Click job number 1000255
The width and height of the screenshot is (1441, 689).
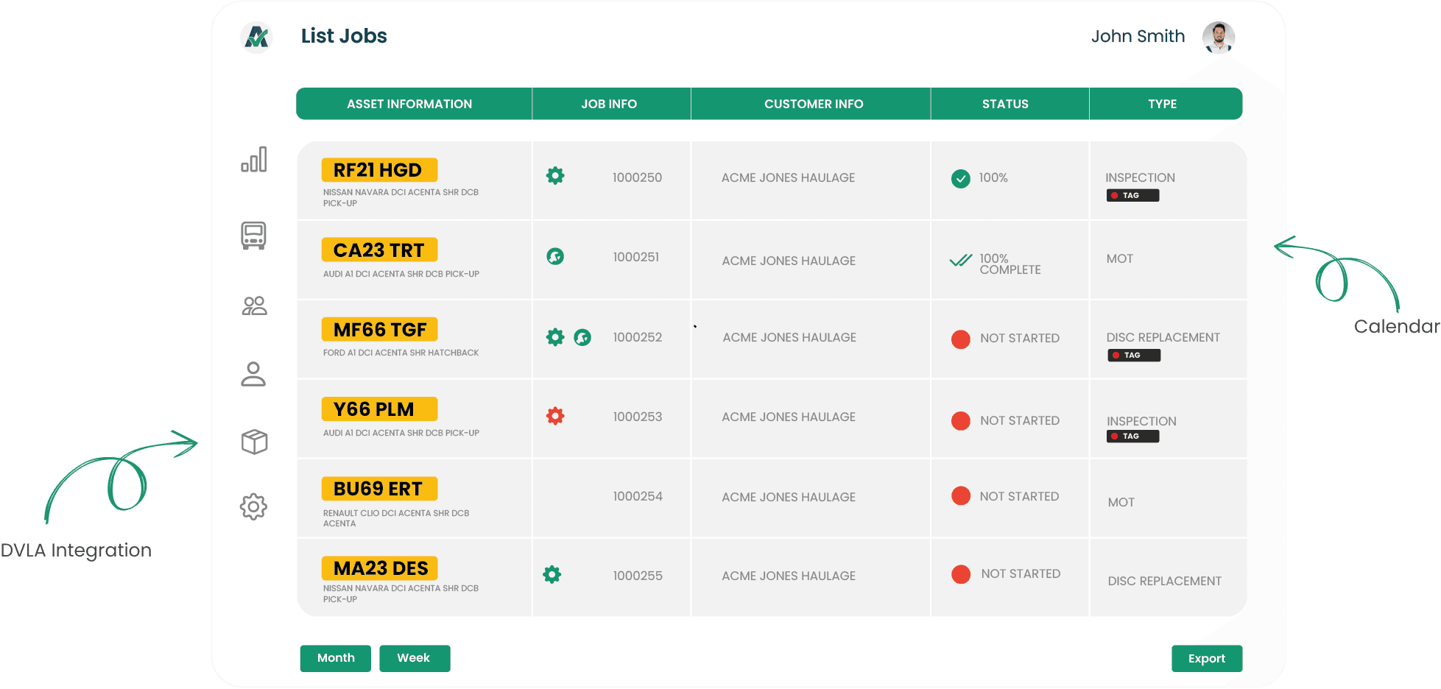tap(638, 576)
